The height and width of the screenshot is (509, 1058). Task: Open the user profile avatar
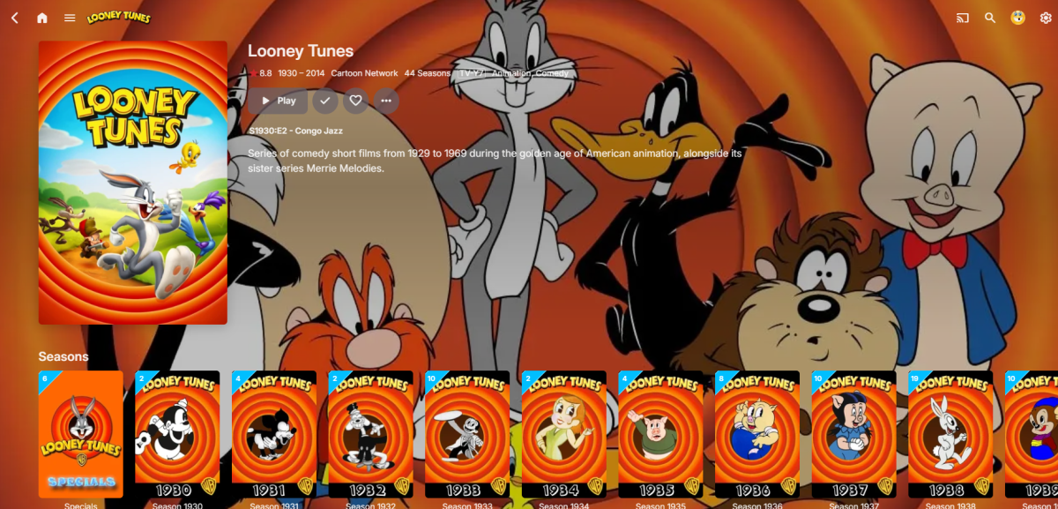tap(1018, 18)
